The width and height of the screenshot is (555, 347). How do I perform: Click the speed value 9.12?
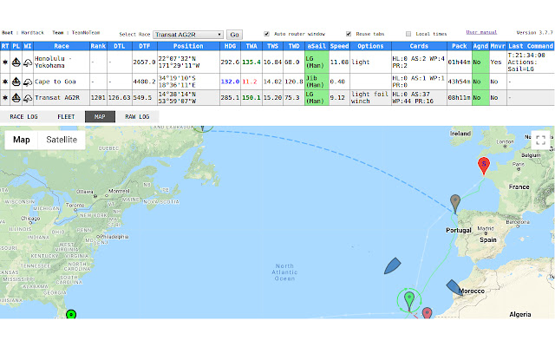[x=337, y=97]
